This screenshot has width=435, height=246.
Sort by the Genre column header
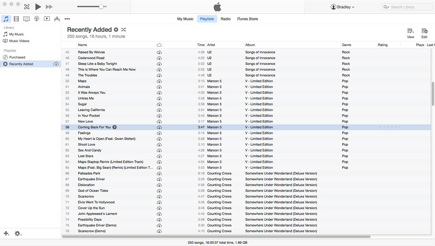point(358,45)
